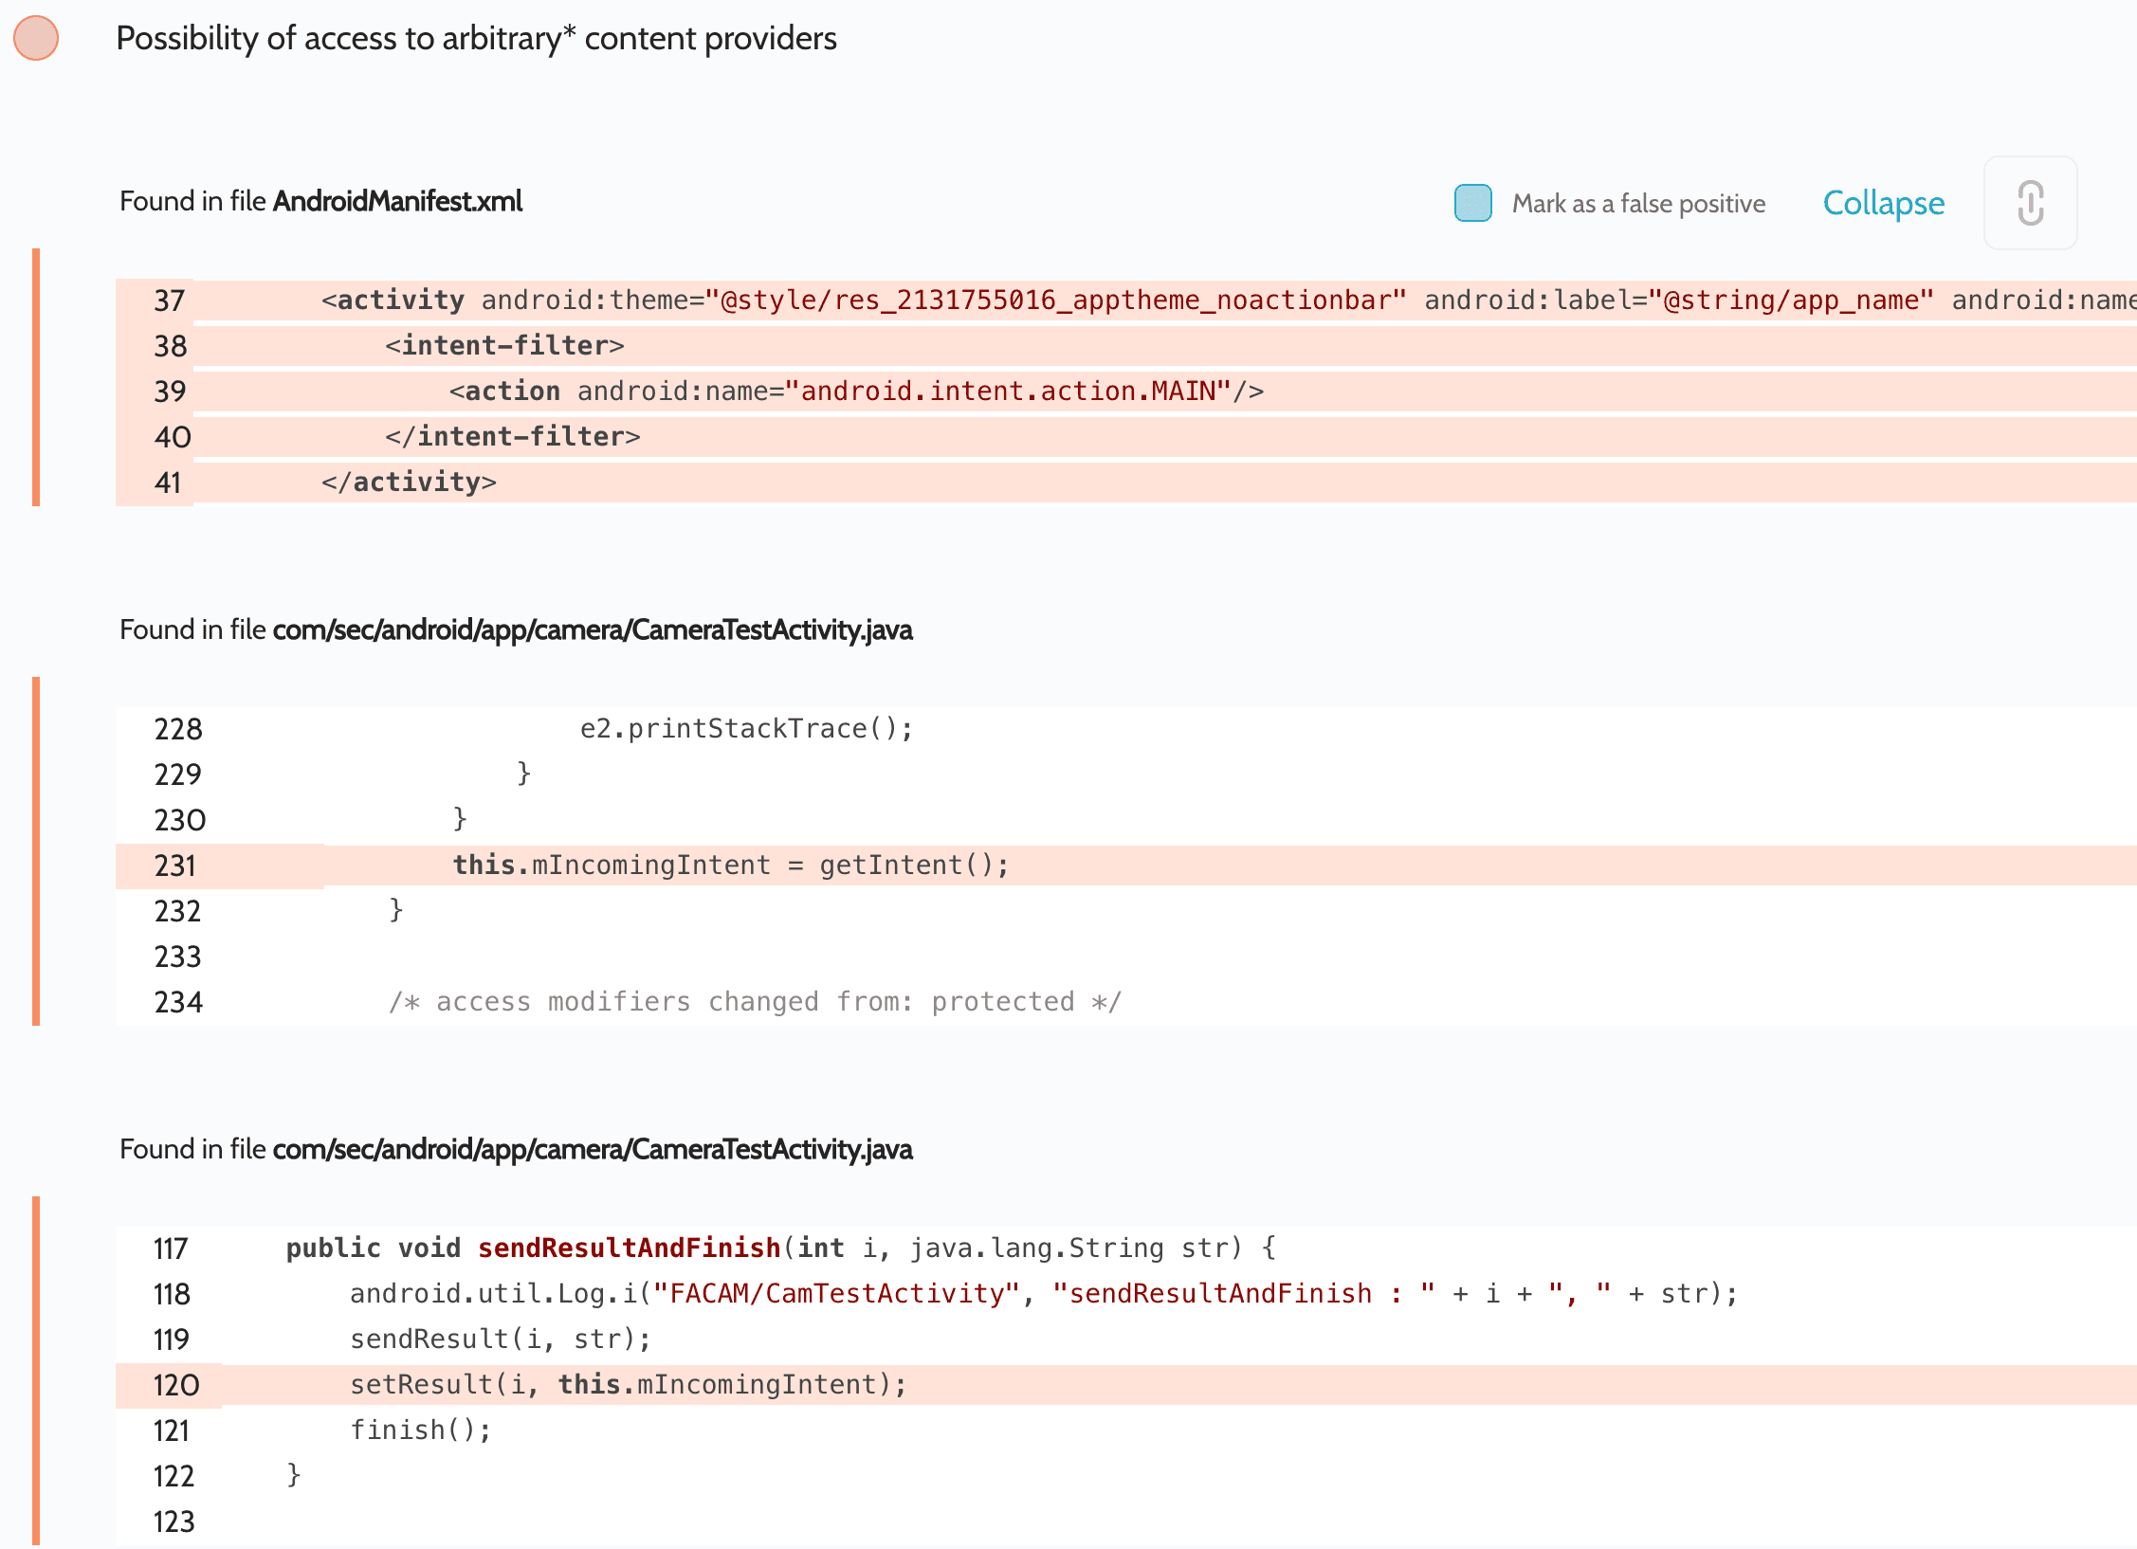Click e2.printStackTrace code line
The height and width of the screenshot is (1549, 2137).
[x=746, y=728]
